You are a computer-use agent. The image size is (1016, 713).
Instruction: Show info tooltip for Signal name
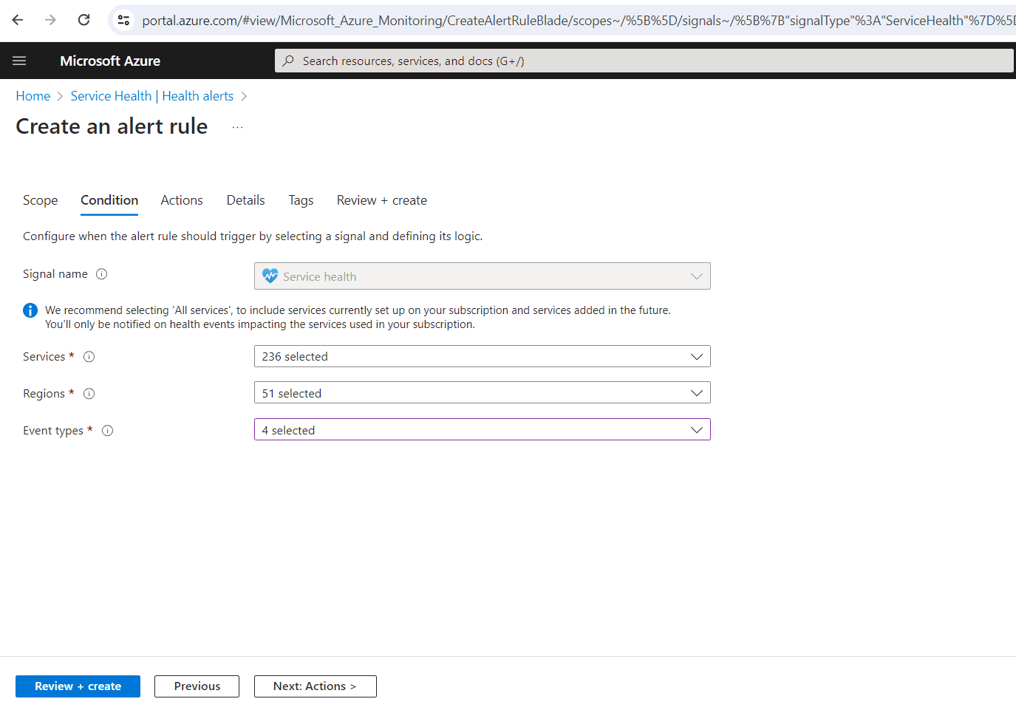coord(102,274)
